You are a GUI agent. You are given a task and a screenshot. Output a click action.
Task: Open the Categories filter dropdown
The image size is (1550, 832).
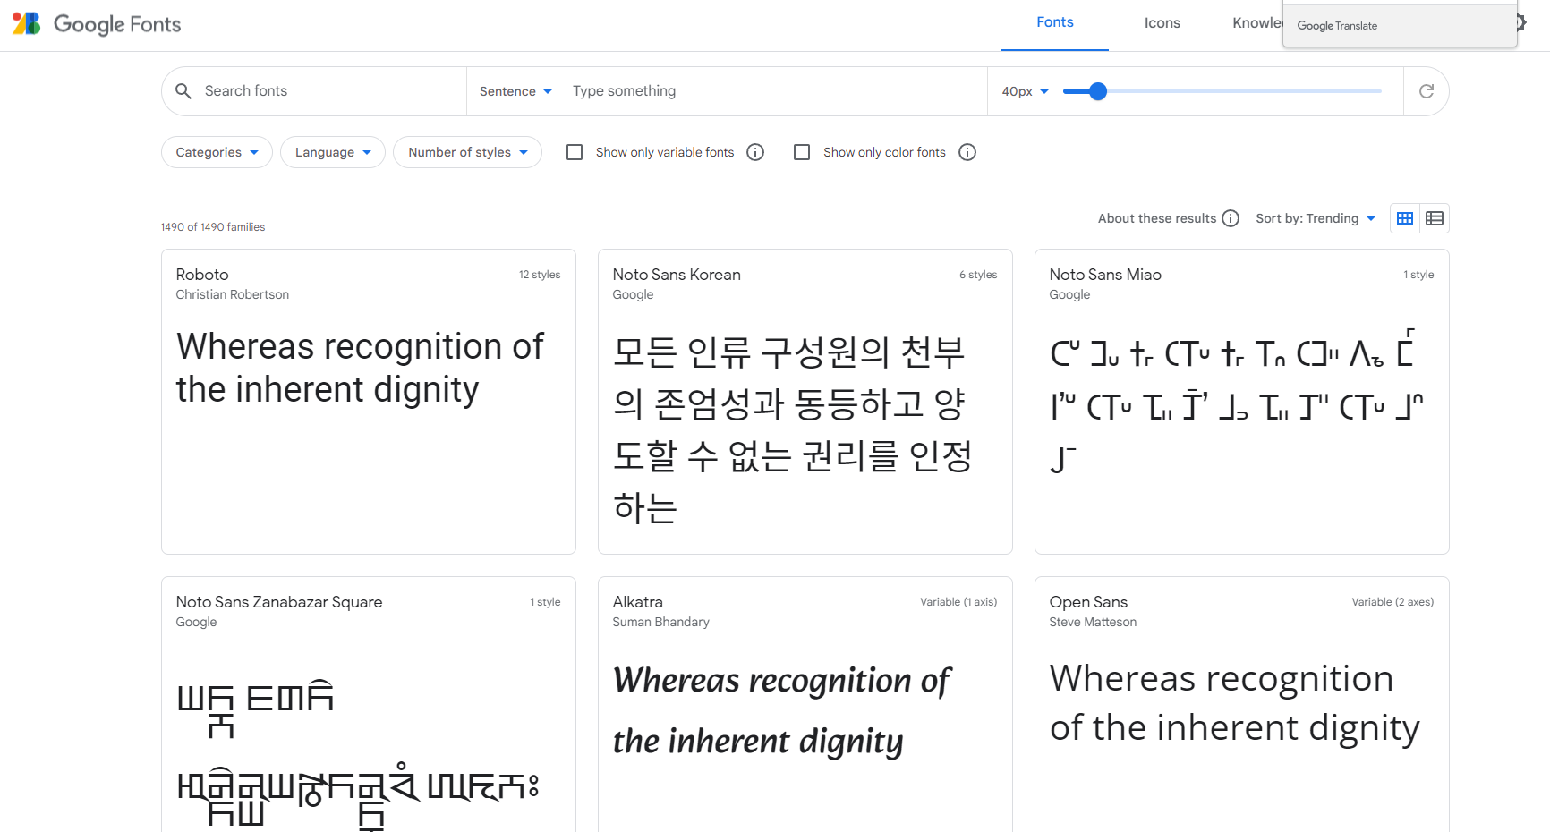217,152
